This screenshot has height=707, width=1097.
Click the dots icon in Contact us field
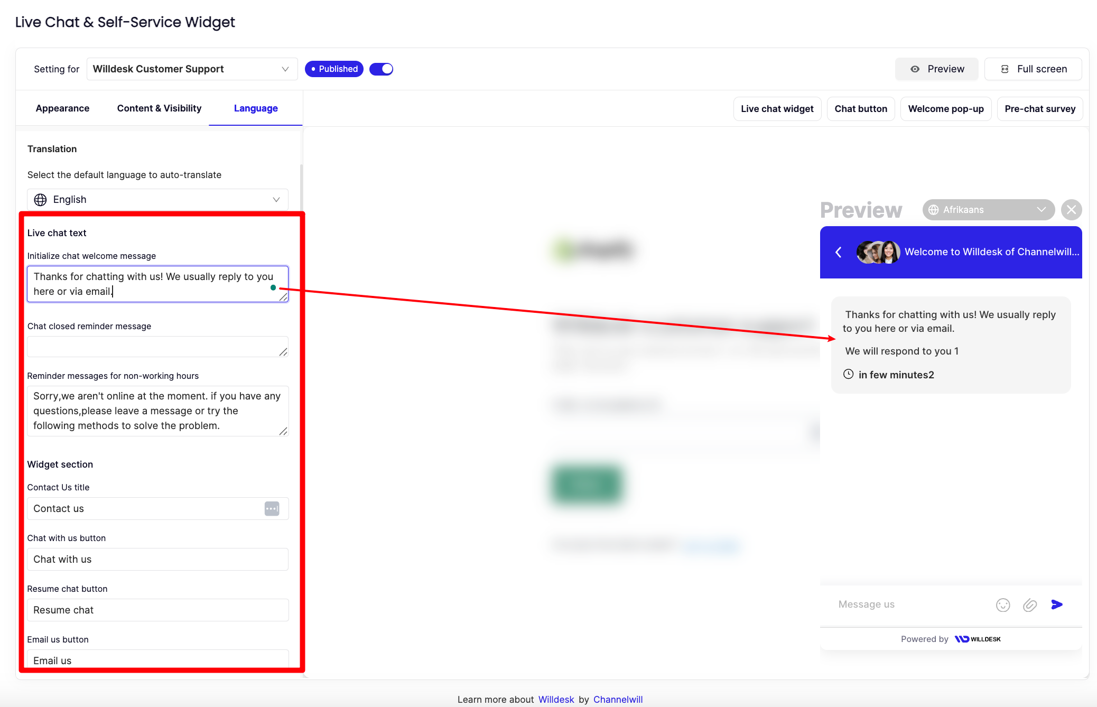(x=272, y=508)
